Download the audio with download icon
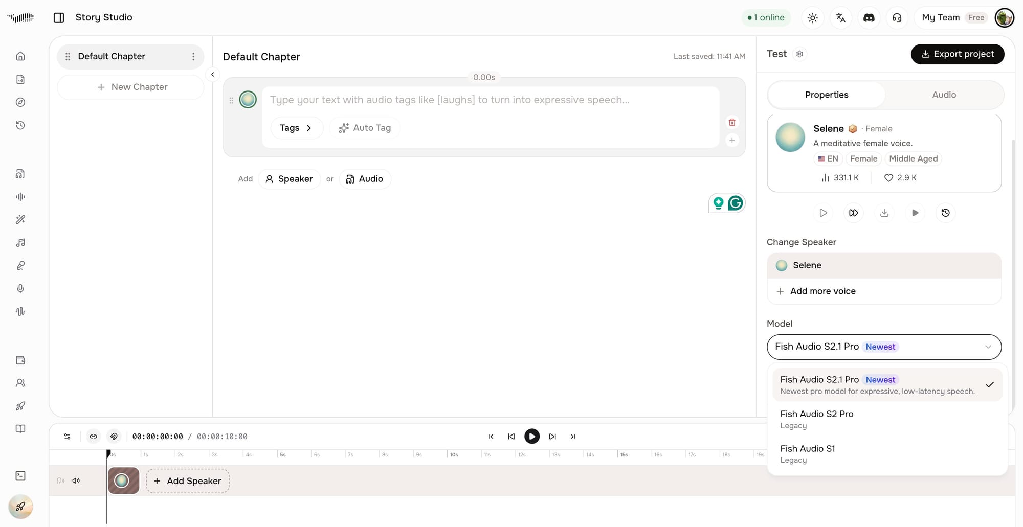The height and width of the screenshot is (527, 1023). (x=884, y=213)
